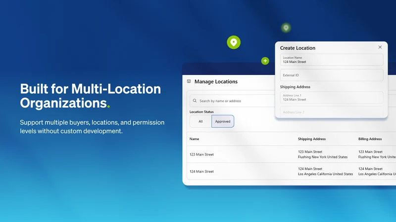Click the Location Status label

[201, 112]
